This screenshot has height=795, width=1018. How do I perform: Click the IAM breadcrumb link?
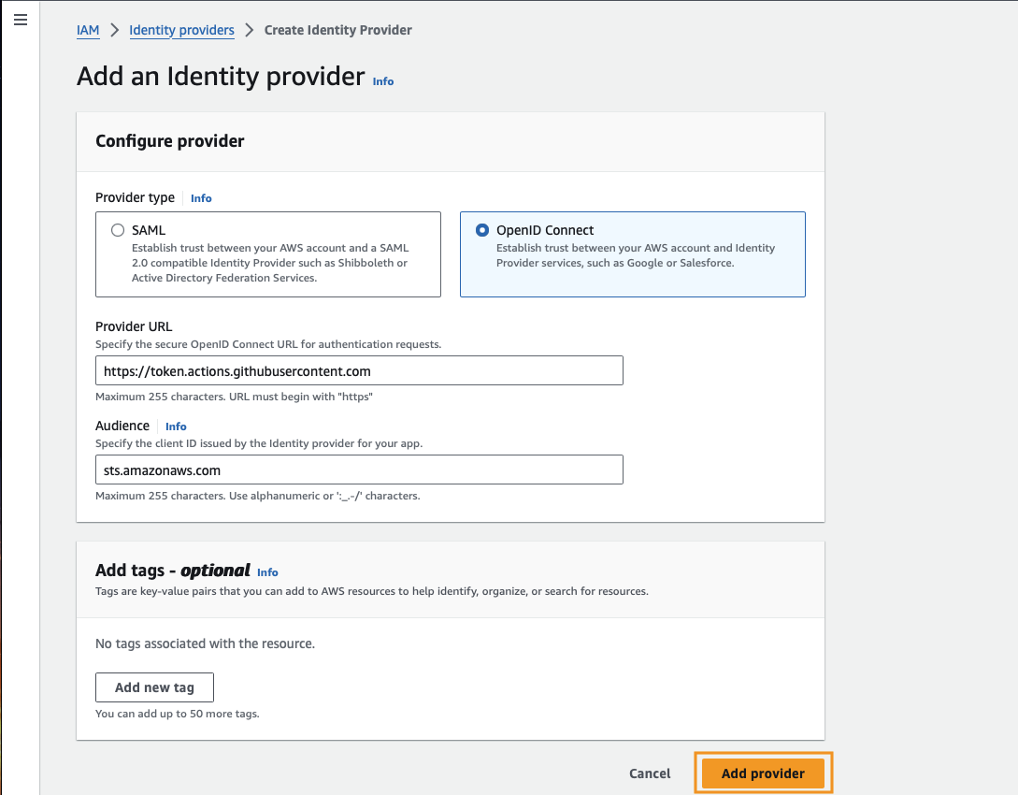pyautogui.click(x=88, y=30)
